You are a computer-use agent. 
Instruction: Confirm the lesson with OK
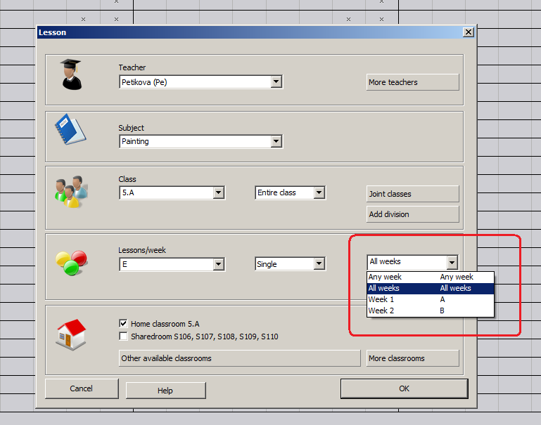pos(404,388)
